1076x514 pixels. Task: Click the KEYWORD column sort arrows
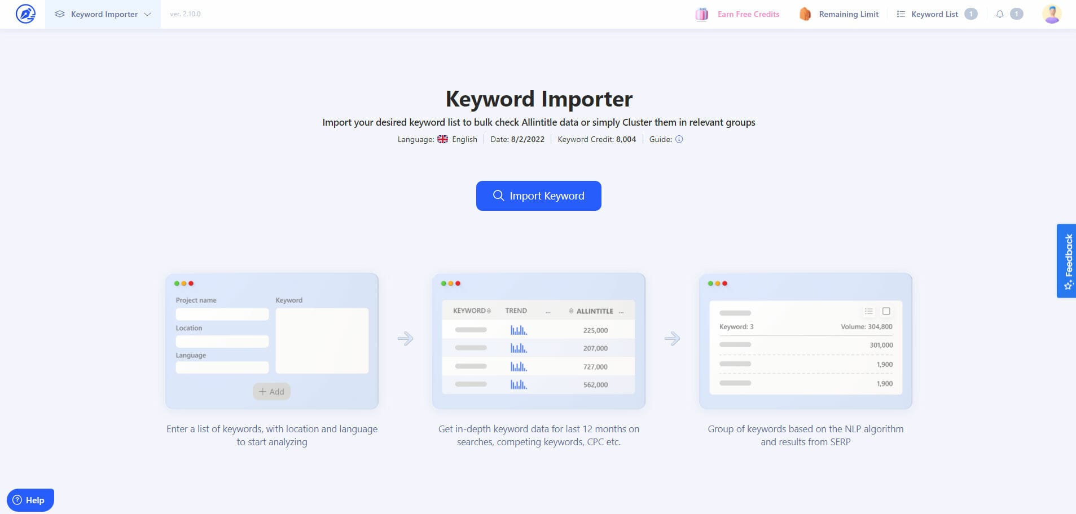pyautogui.click(x=489, y=311)
